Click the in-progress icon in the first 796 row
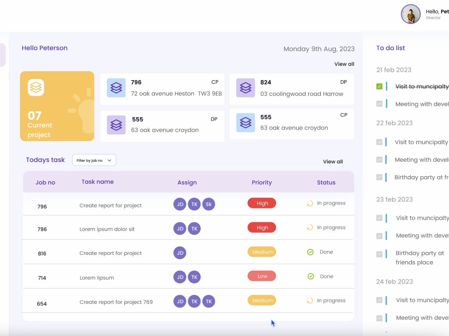This screenshot has height=336, width=449. pos(310,203)
